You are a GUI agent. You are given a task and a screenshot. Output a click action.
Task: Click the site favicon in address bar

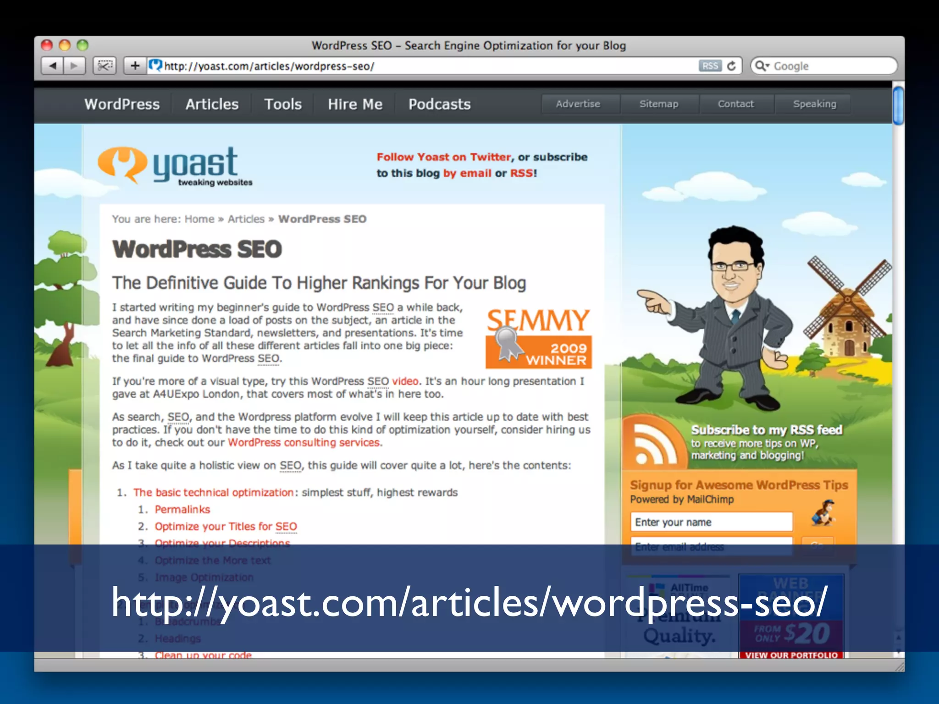click(x=156, y=66)
